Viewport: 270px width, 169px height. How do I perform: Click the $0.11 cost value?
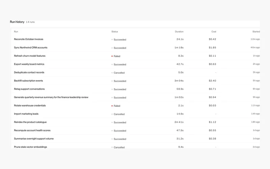(213, 56)
